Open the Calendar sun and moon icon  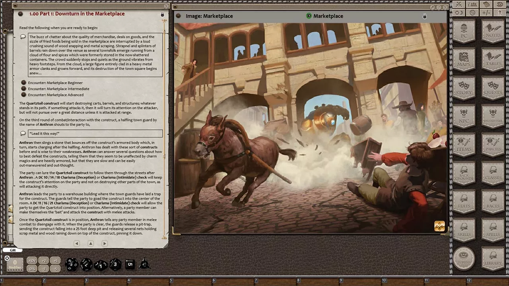pos(458,13)
